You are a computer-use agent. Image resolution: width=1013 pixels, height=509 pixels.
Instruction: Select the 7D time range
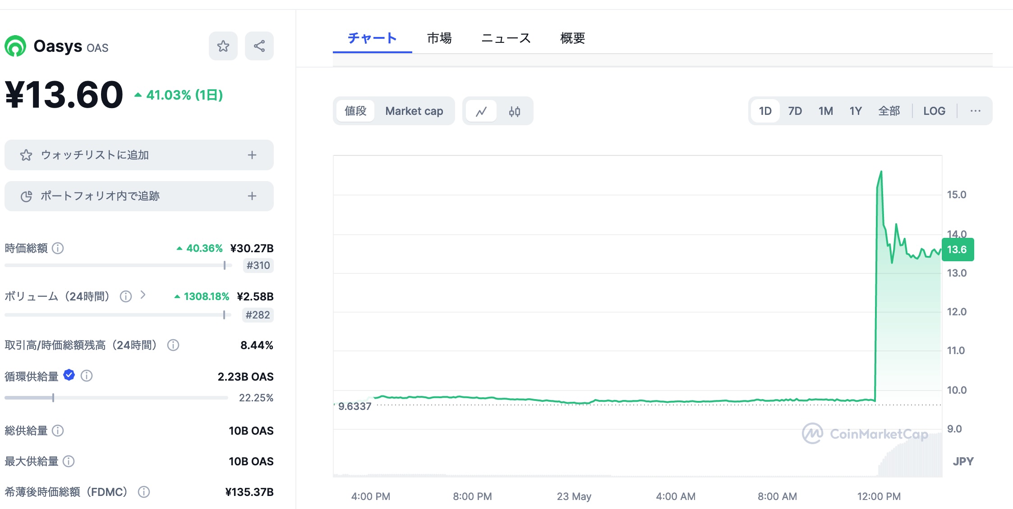[795, 111]
